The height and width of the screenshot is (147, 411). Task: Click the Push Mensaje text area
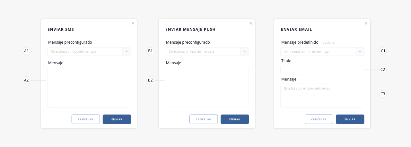point(207,87)
